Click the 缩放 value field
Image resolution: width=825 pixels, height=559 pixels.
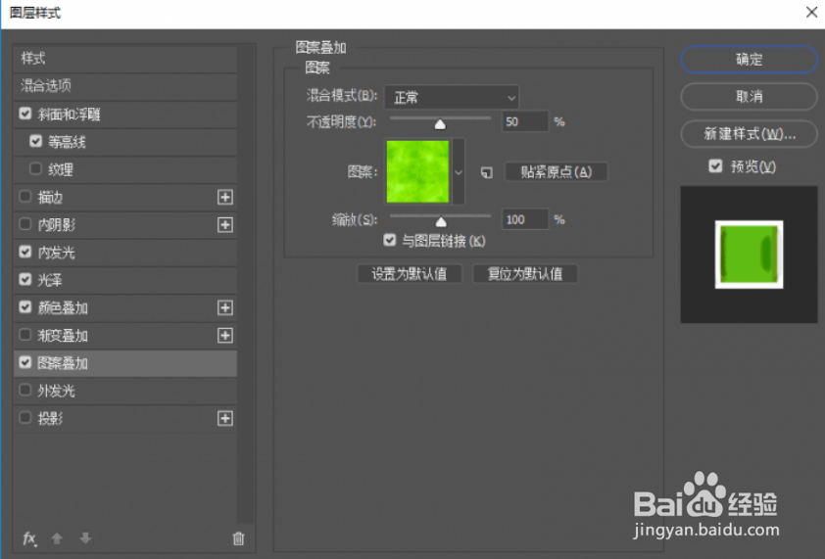coord(525,219)
